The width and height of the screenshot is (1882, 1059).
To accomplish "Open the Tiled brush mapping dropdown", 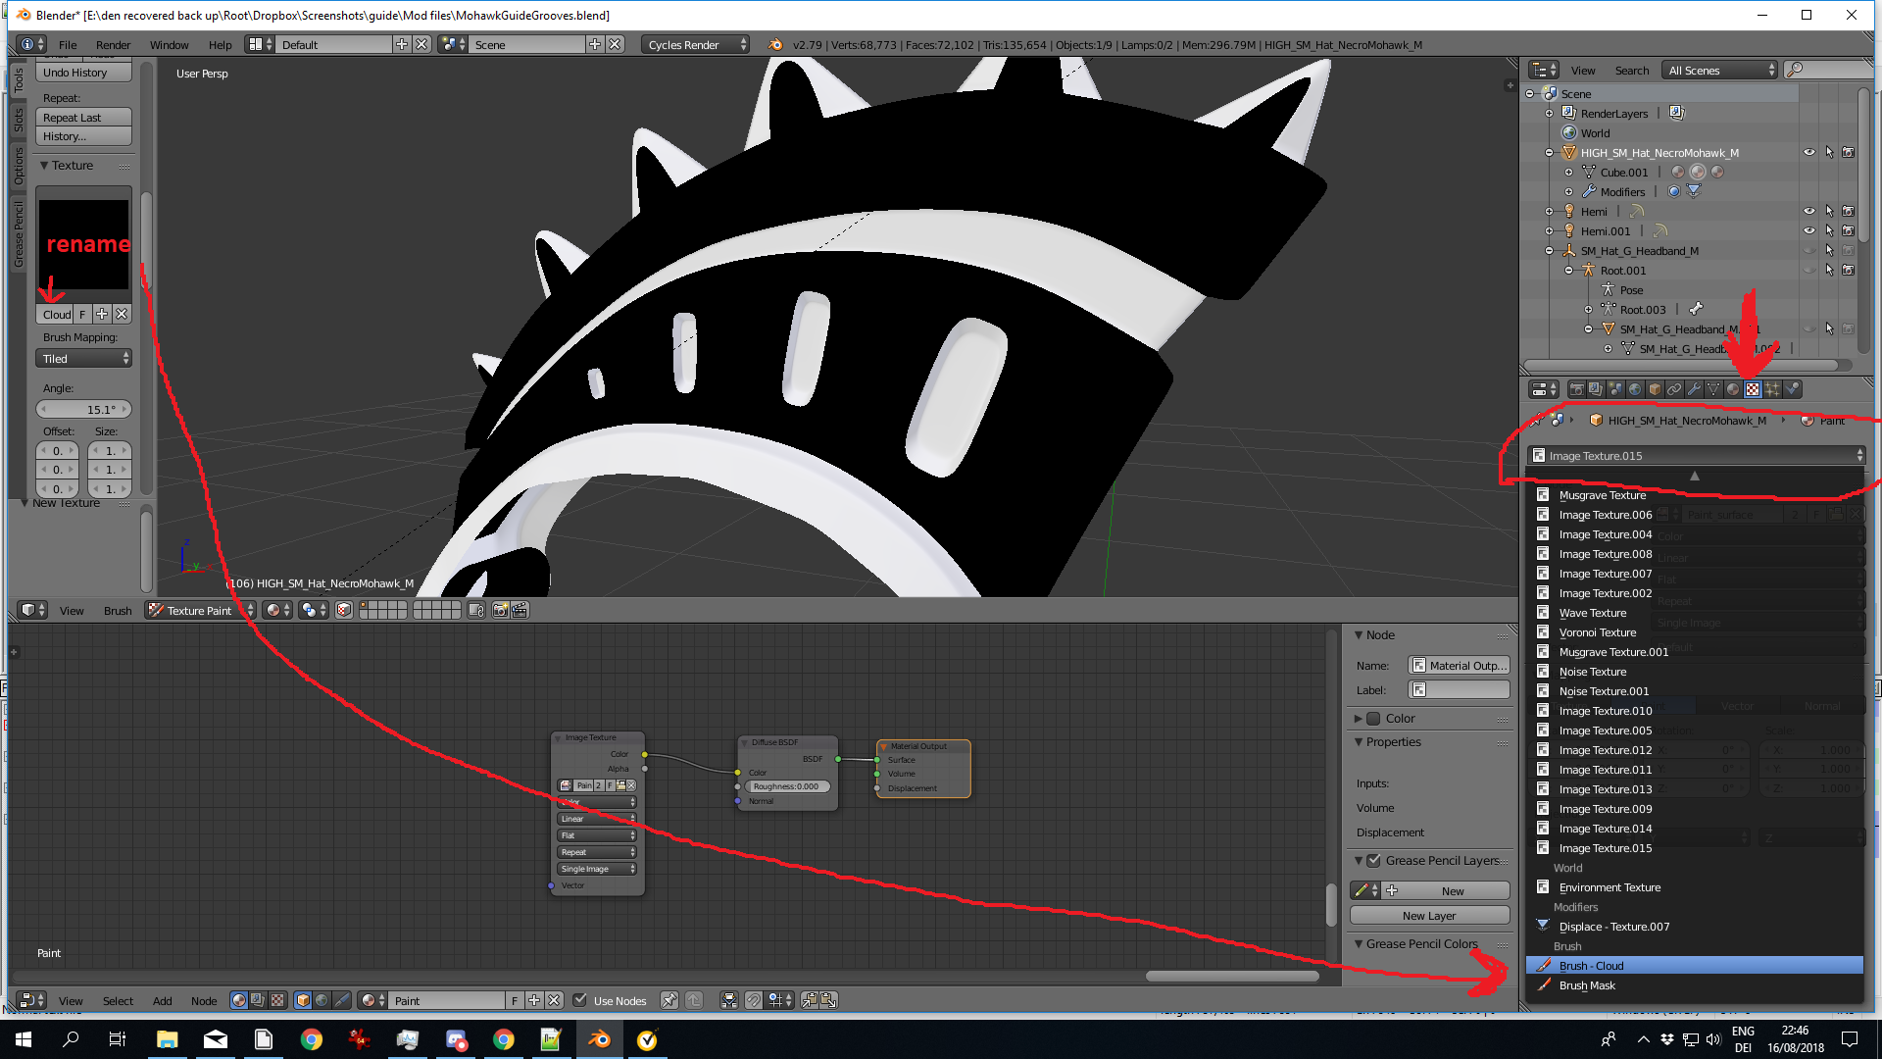I will 84,359.
